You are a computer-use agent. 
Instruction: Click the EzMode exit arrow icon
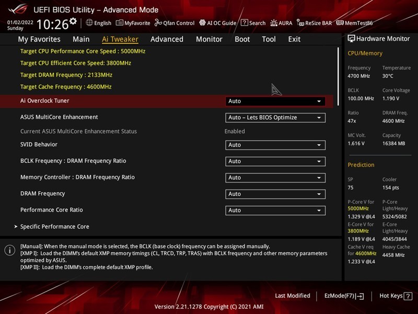point(359,296)
